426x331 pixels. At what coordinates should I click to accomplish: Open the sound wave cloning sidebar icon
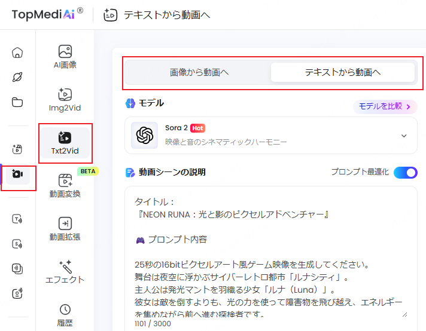click(x=17, y=269)
